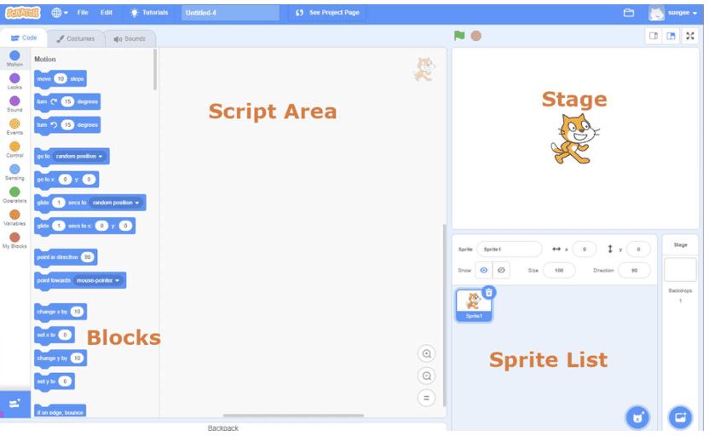Hide the sprite with crossed-eye icon
The image size is (709, 436).
501,270
